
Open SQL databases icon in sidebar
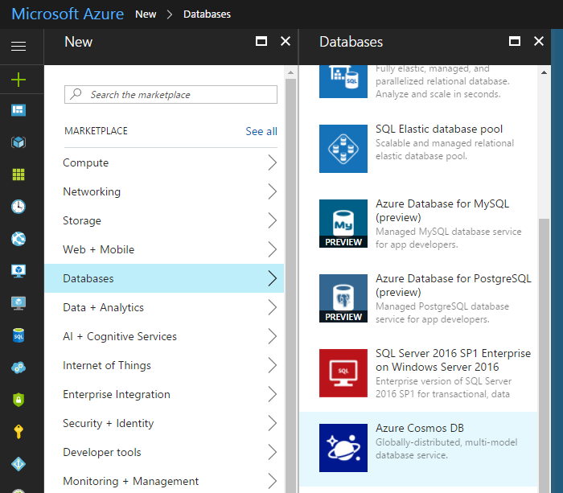[x=18, y=335]
